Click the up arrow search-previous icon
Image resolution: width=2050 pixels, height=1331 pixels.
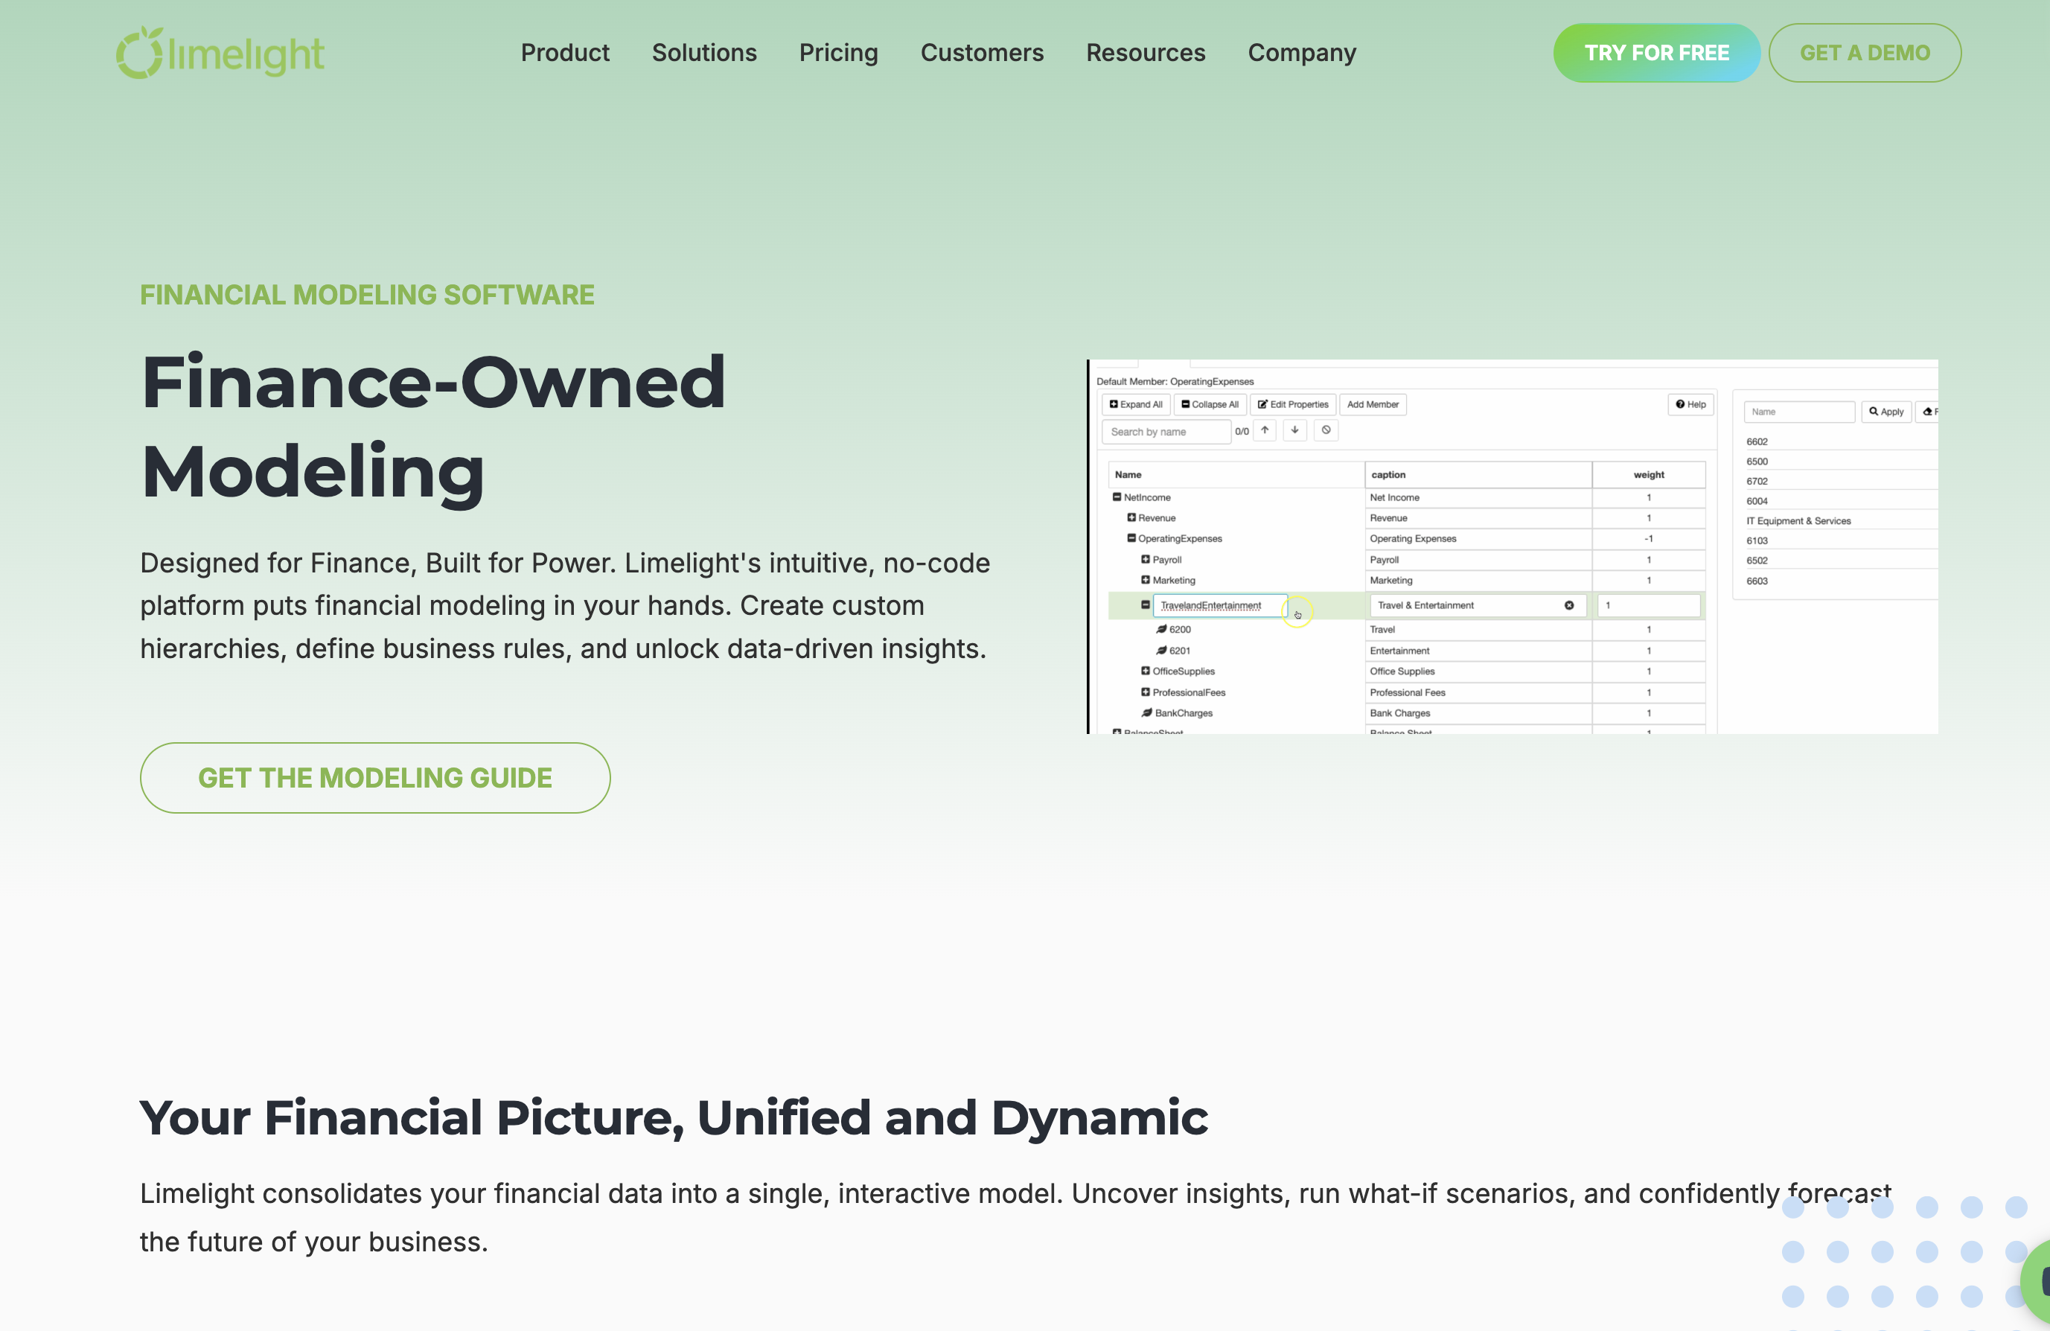(1265, 430)
